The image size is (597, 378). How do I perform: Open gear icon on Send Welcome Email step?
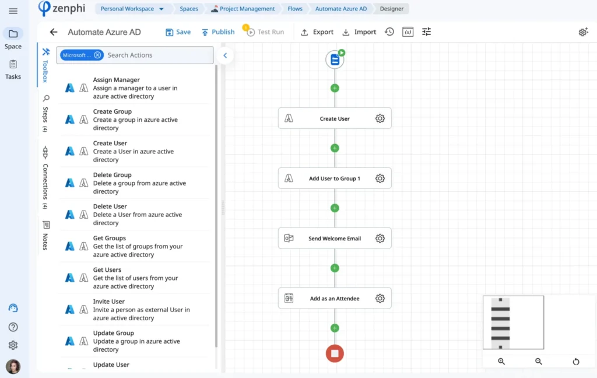[380, 239]
